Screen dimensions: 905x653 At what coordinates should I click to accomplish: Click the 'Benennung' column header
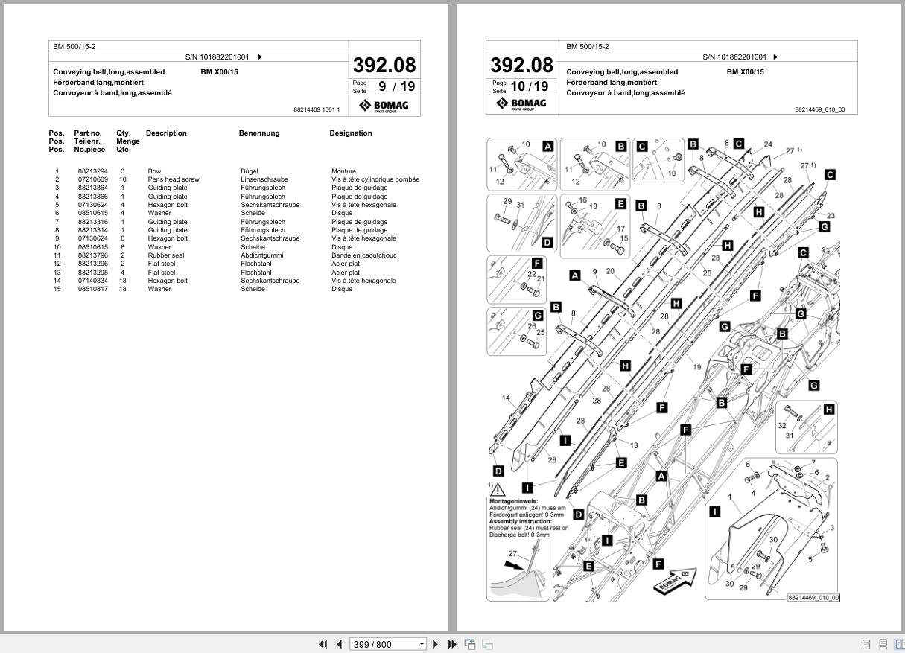click(259, 133)
